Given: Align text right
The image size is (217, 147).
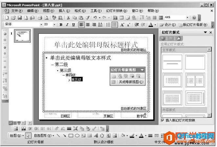Looking at the screenshot, I should pos(94,25).
